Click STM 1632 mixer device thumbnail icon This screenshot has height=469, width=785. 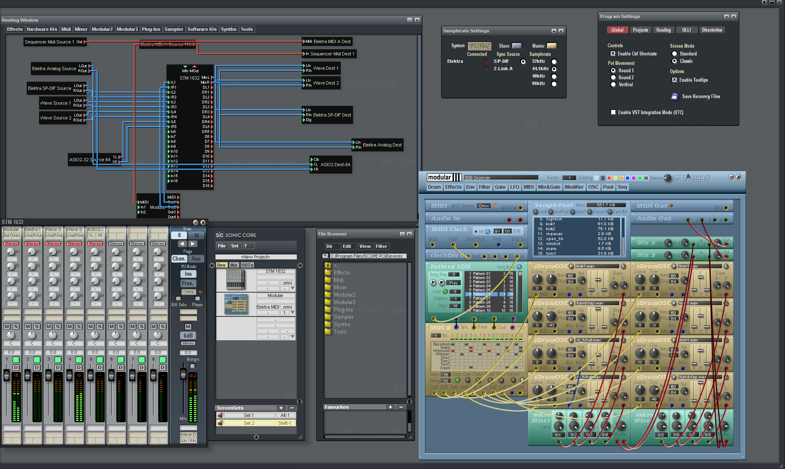click(235, 279)
